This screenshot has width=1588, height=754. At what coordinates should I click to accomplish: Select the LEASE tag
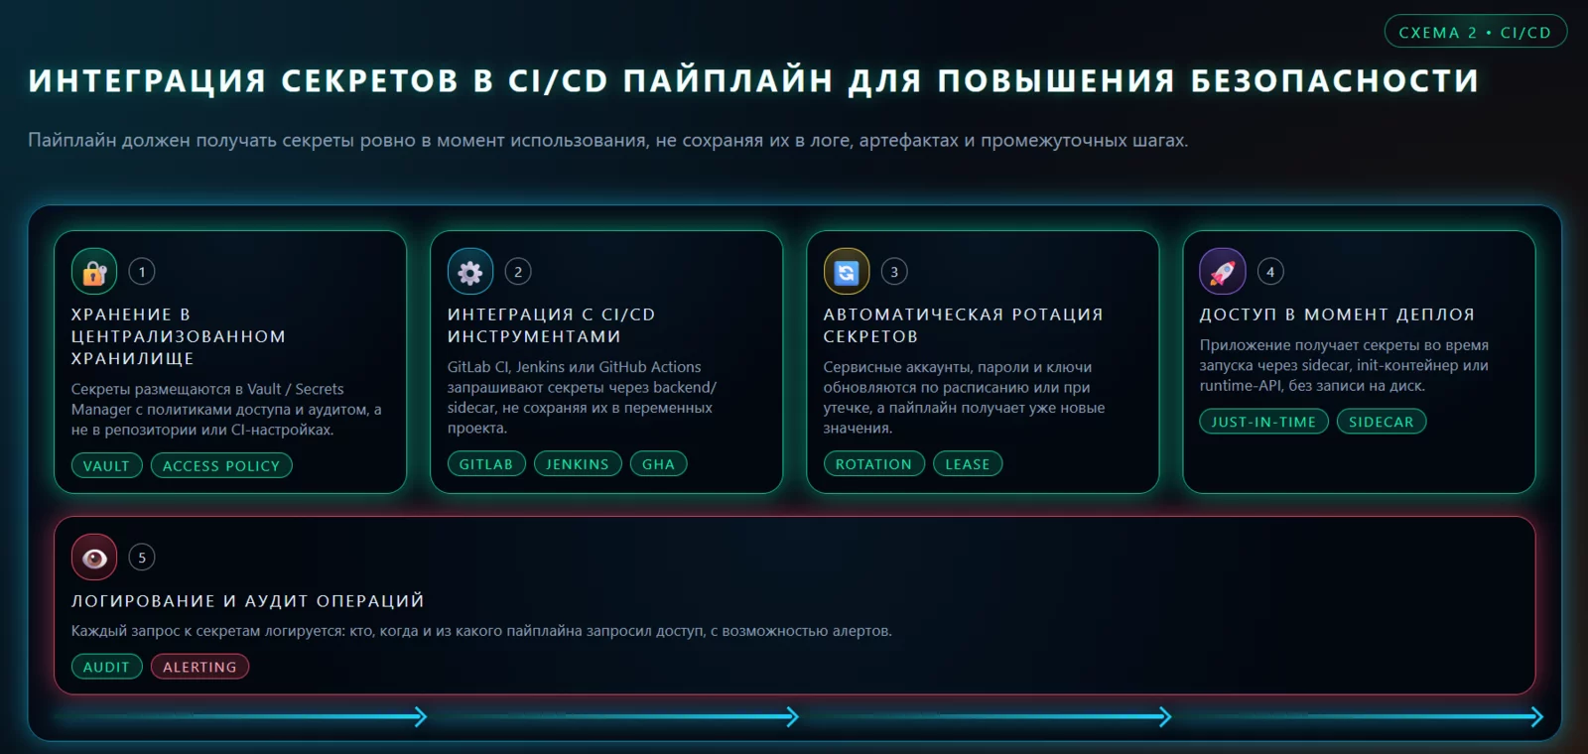[968, 464]
